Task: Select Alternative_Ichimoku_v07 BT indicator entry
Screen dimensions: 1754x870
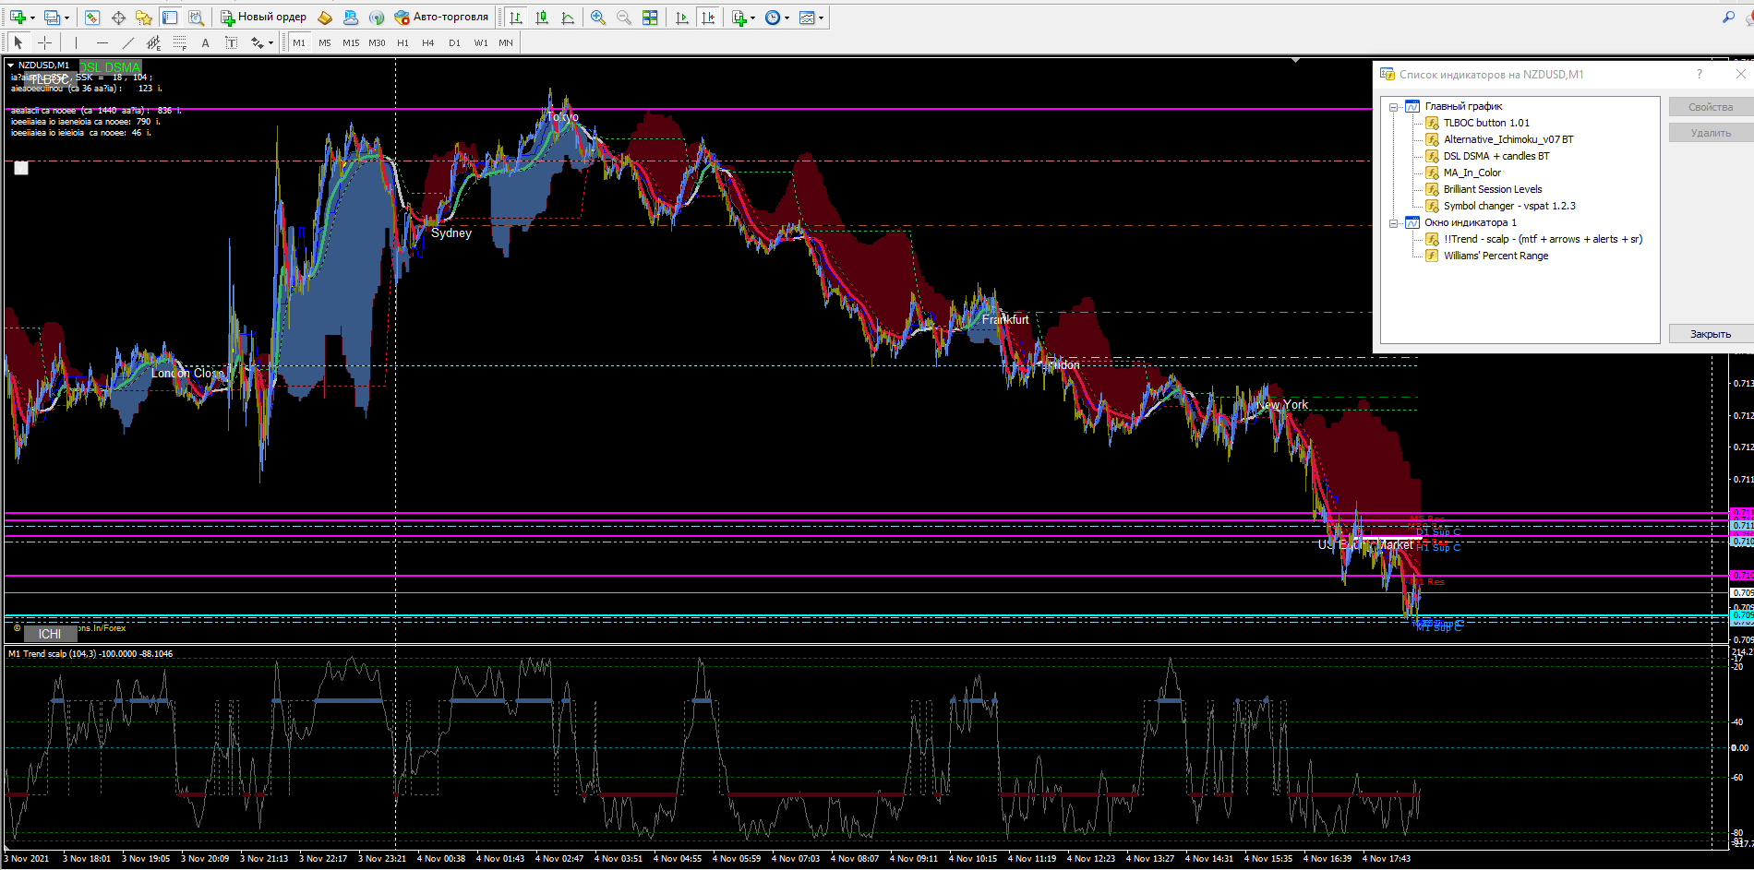Action: coord(1508,139)
